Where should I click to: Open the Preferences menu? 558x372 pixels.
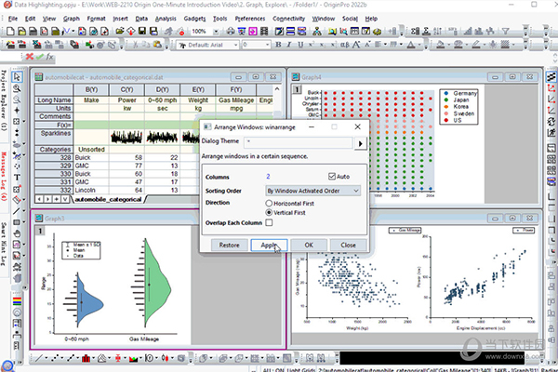coord(250,19)
